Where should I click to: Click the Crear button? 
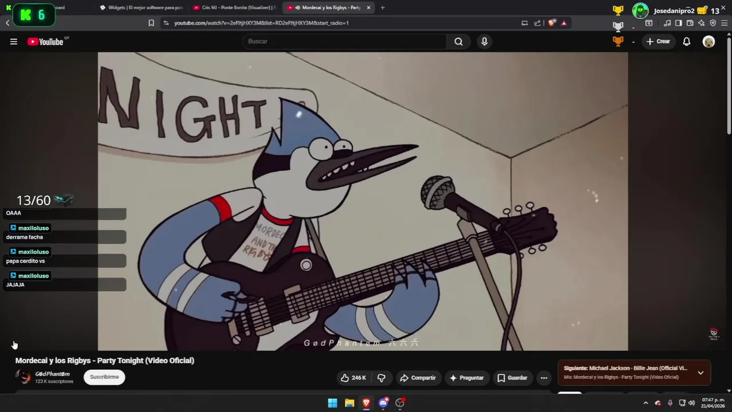[x=658, y=41]
